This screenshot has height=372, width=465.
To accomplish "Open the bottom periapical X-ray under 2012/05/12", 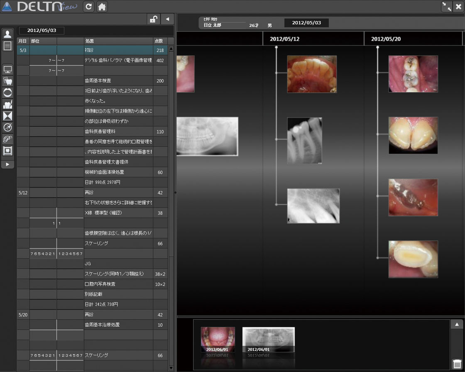I will pos(313,206).
